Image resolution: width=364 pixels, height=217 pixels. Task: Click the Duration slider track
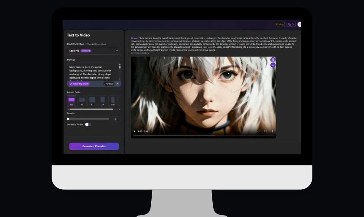(x=89, y=118)
